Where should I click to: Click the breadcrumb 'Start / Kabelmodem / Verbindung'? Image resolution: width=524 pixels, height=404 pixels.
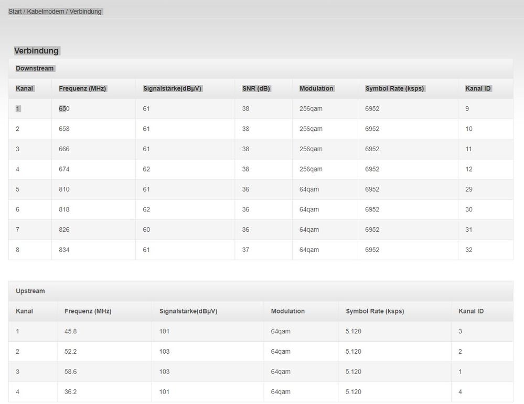pyautogui.click(x=55, y=12)
